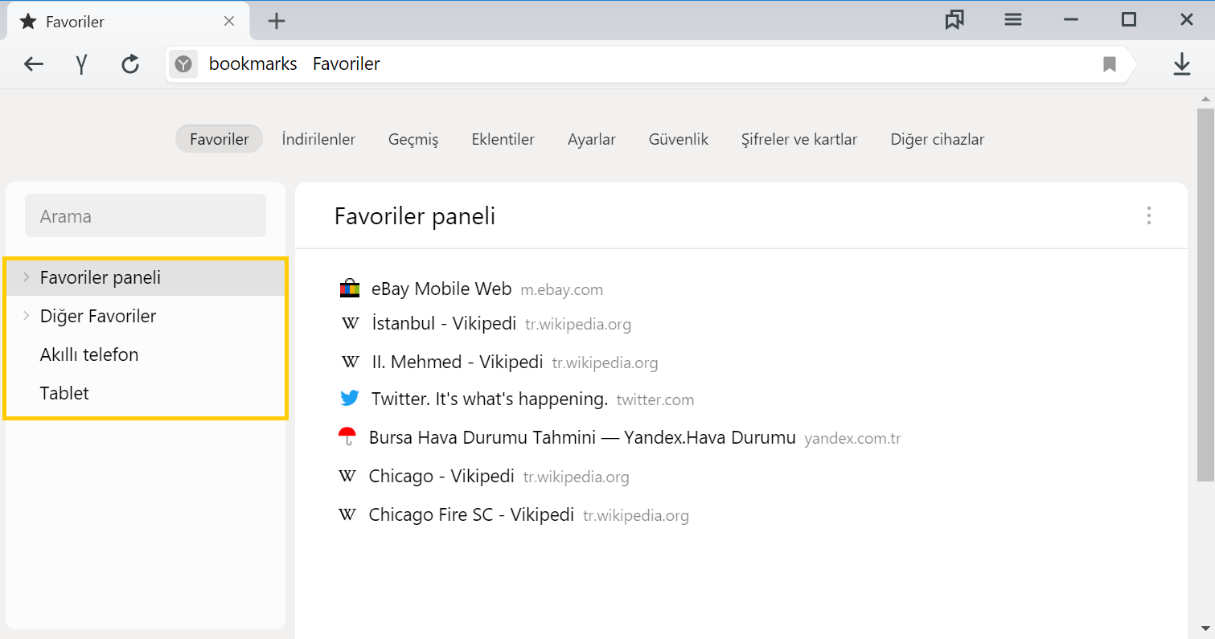Reload the page with the refresh icon
Screen dimensions: 1215x639
(130, 64)
